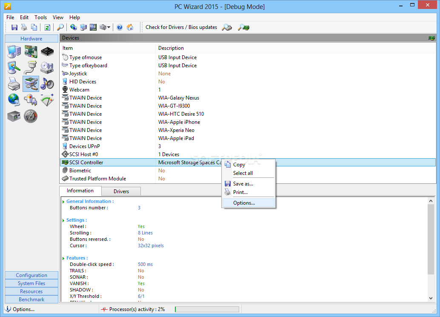This screenshot has width=440, height=317.
Task: Click the information pane scroll-up arrow
Action: point(431,201)
